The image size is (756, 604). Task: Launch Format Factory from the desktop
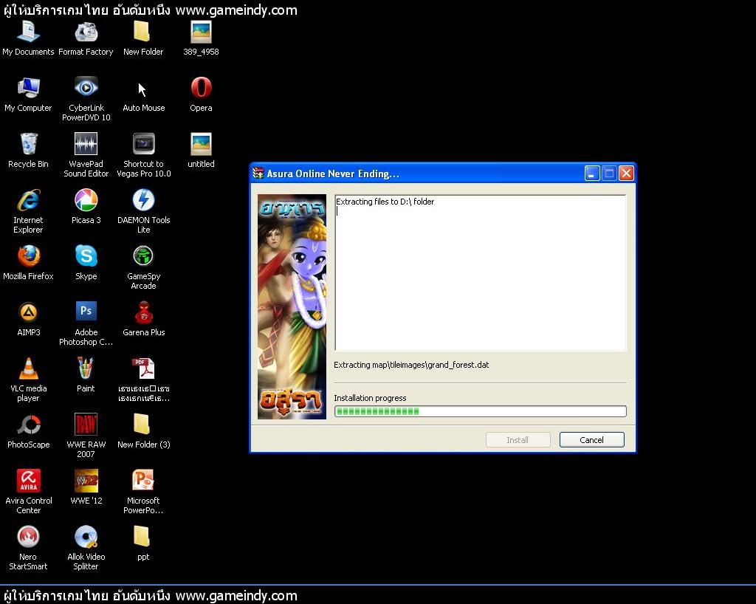tap(86, 32)
